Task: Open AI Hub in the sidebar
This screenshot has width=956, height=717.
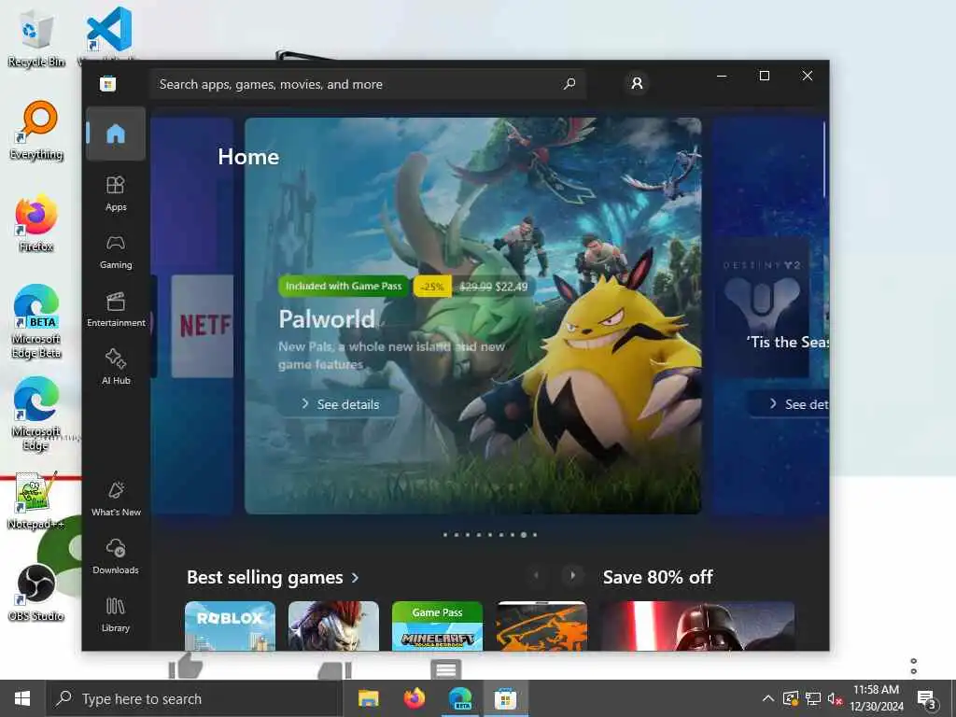Action: 116,367
